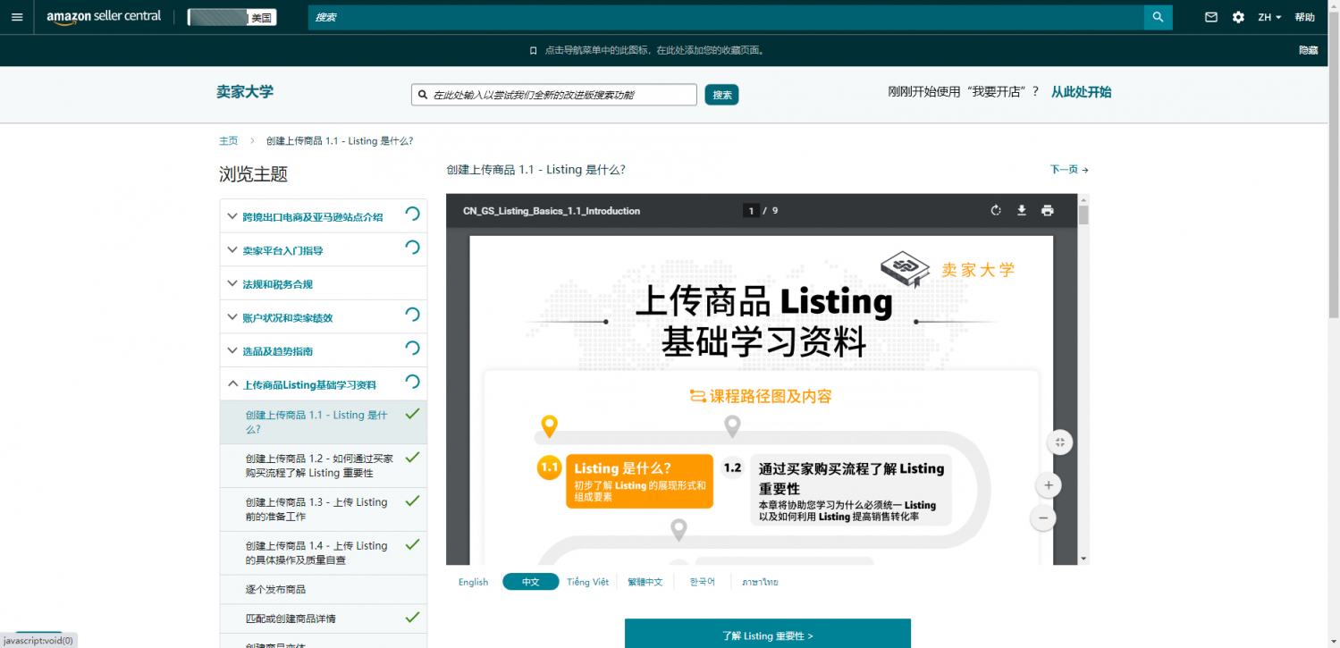Click the Amazon Seller Central logo
Viewport: 1340px width, 648px height.
(x=104, y=17)
